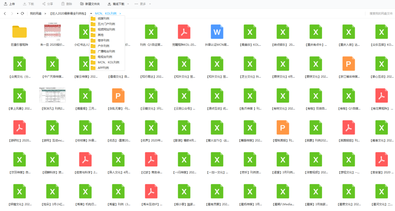Select the 【熊小婴】独家 Excel file icon
The width and height of the screenshot is (395, 211).
coord(184,191)
